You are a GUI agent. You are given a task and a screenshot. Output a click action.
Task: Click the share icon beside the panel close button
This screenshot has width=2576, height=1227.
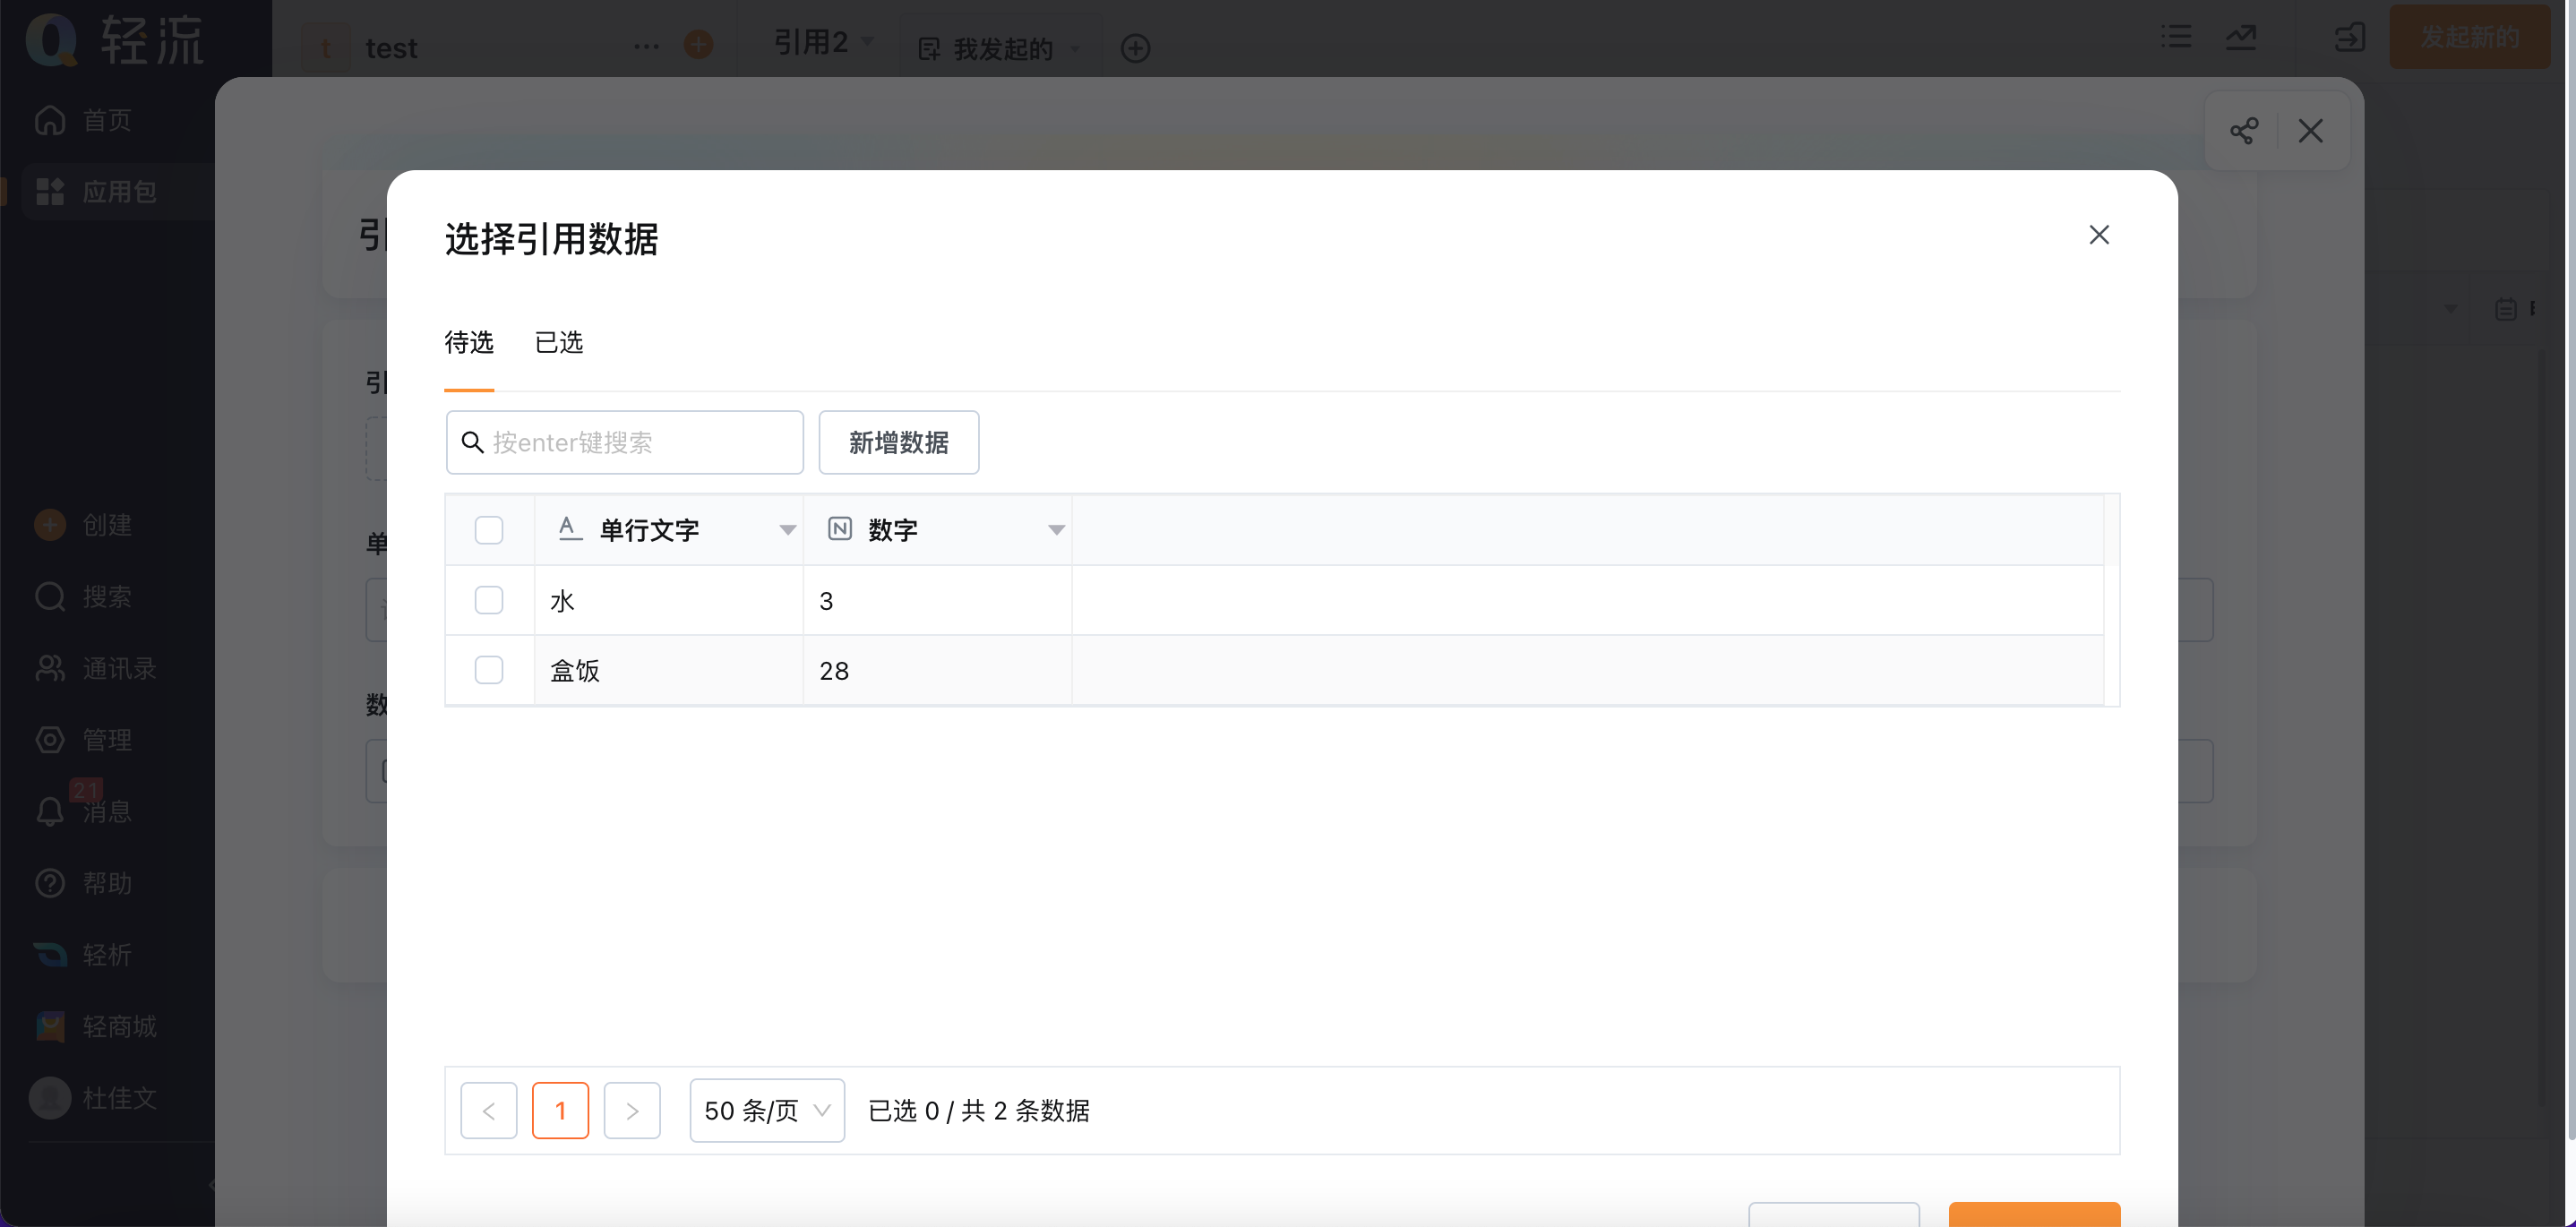[2243, 131]
